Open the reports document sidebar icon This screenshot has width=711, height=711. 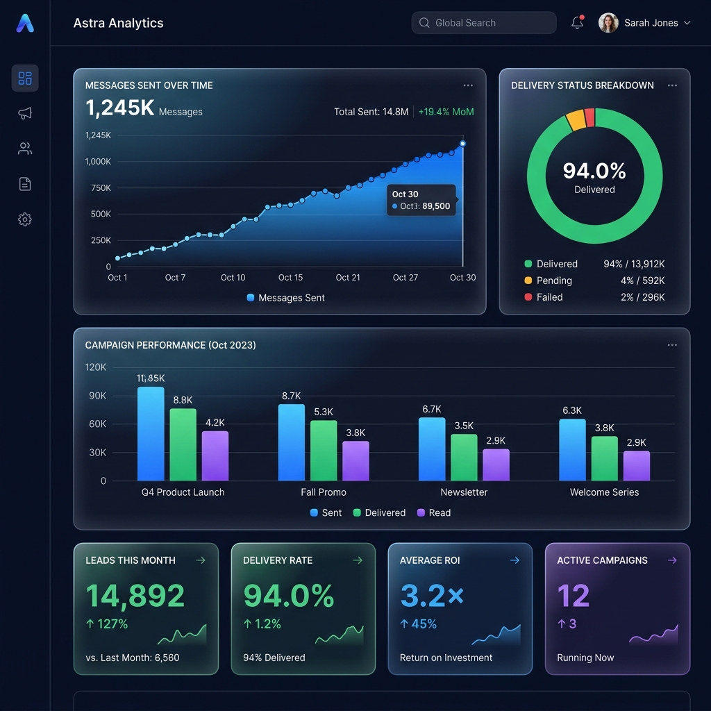point(25,183)
